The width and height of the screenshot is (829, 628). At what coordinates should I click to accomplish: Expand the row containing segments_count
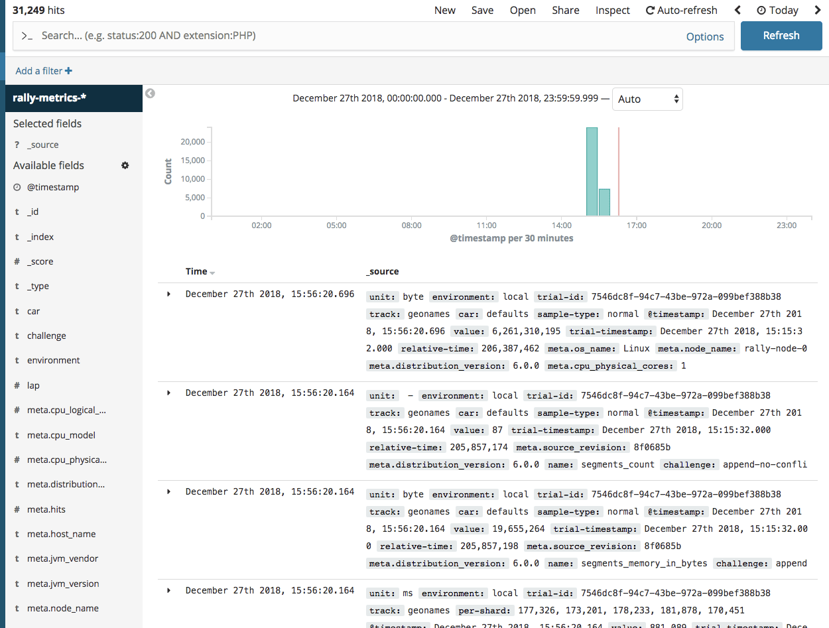click(x=168, y=393)
